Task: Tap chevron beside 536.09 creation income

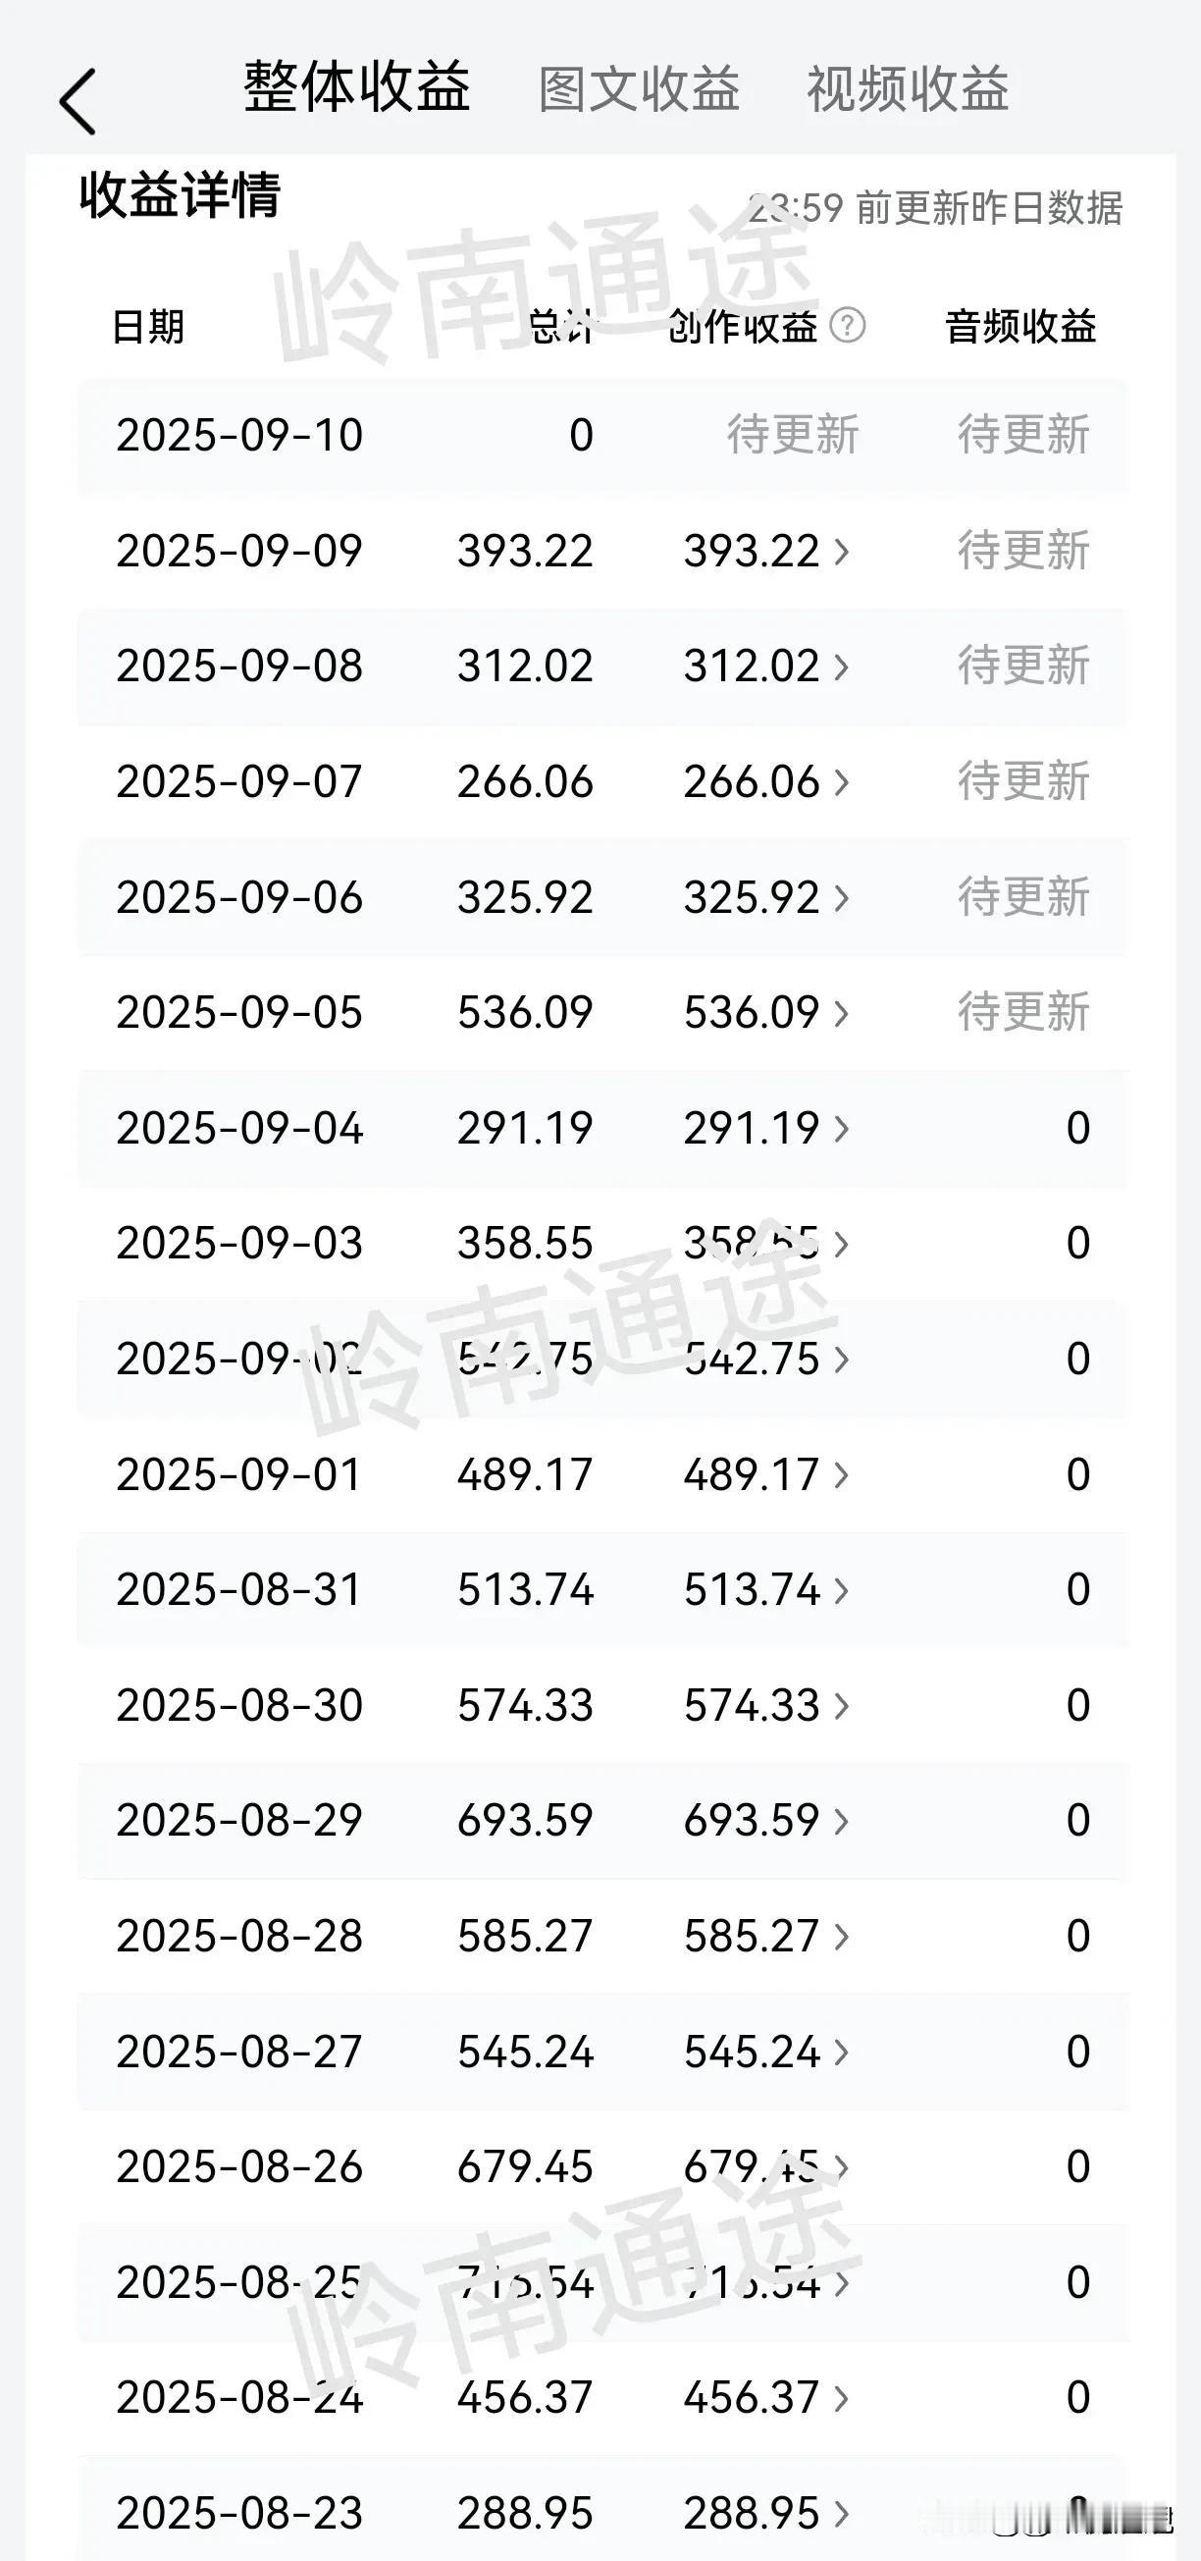Action: coord(842,1012)
